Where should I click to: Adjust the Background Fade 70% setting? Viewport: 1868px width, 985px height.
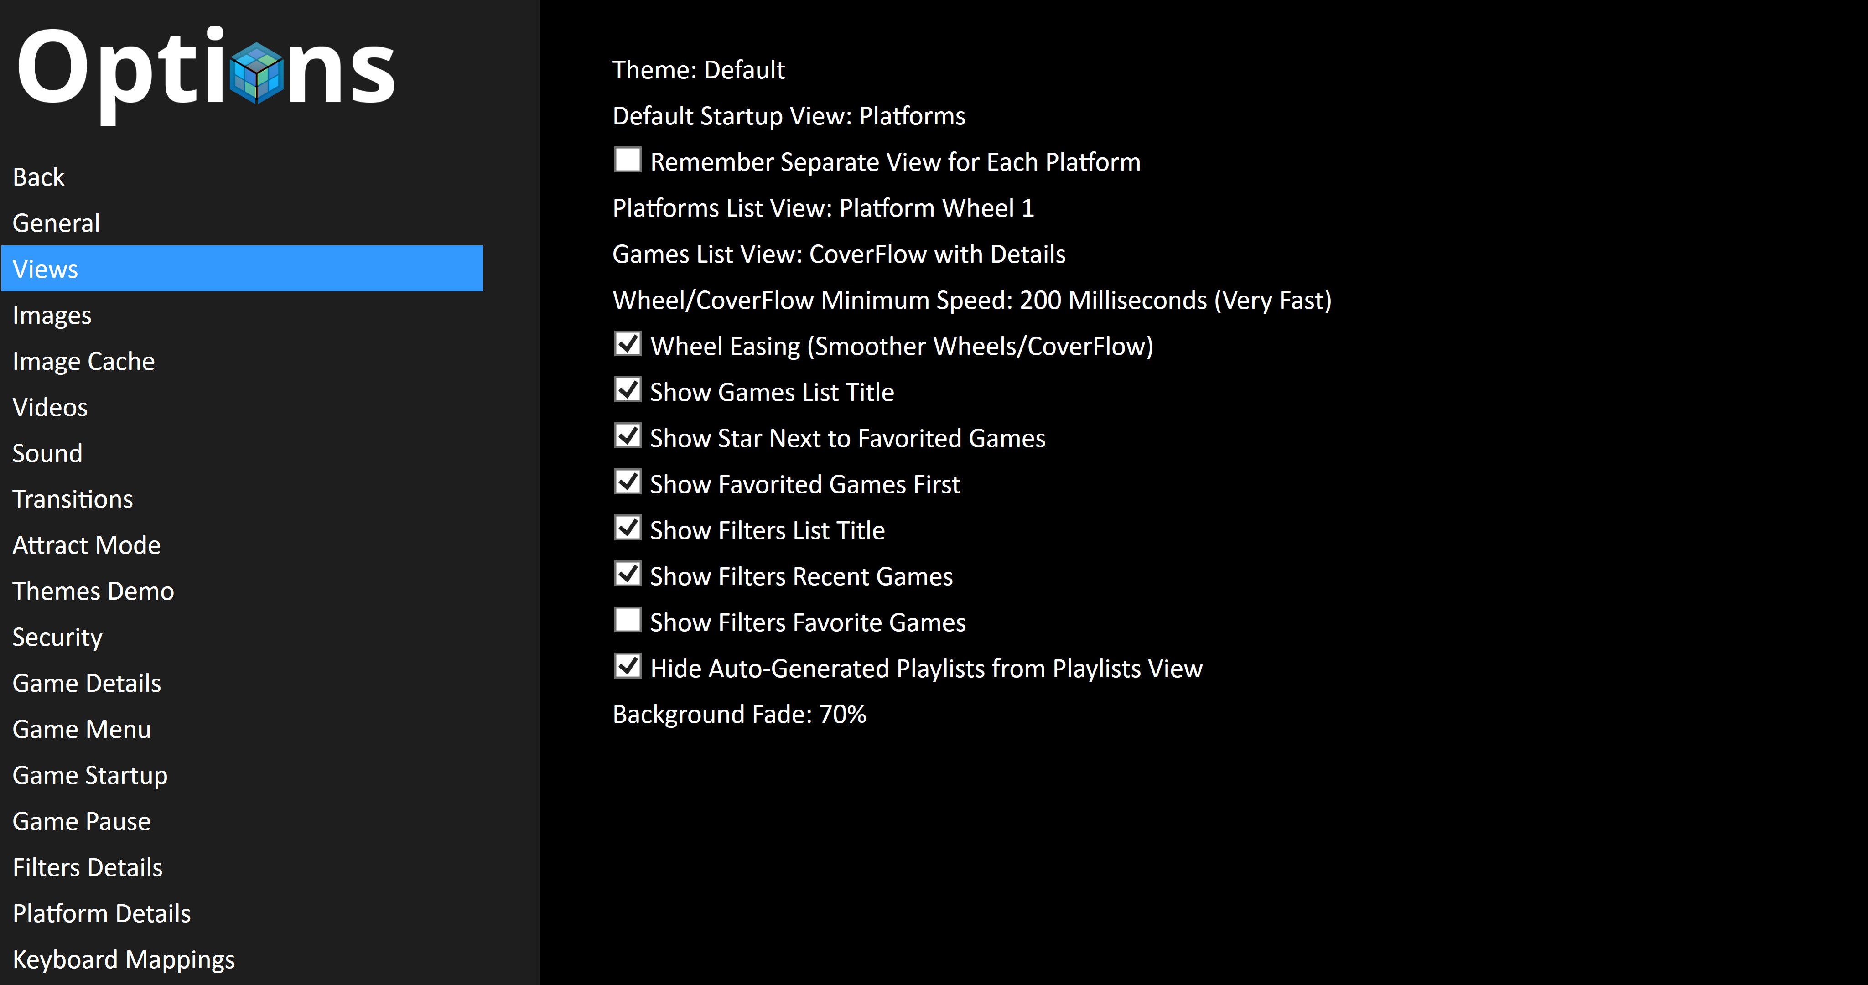740,715
